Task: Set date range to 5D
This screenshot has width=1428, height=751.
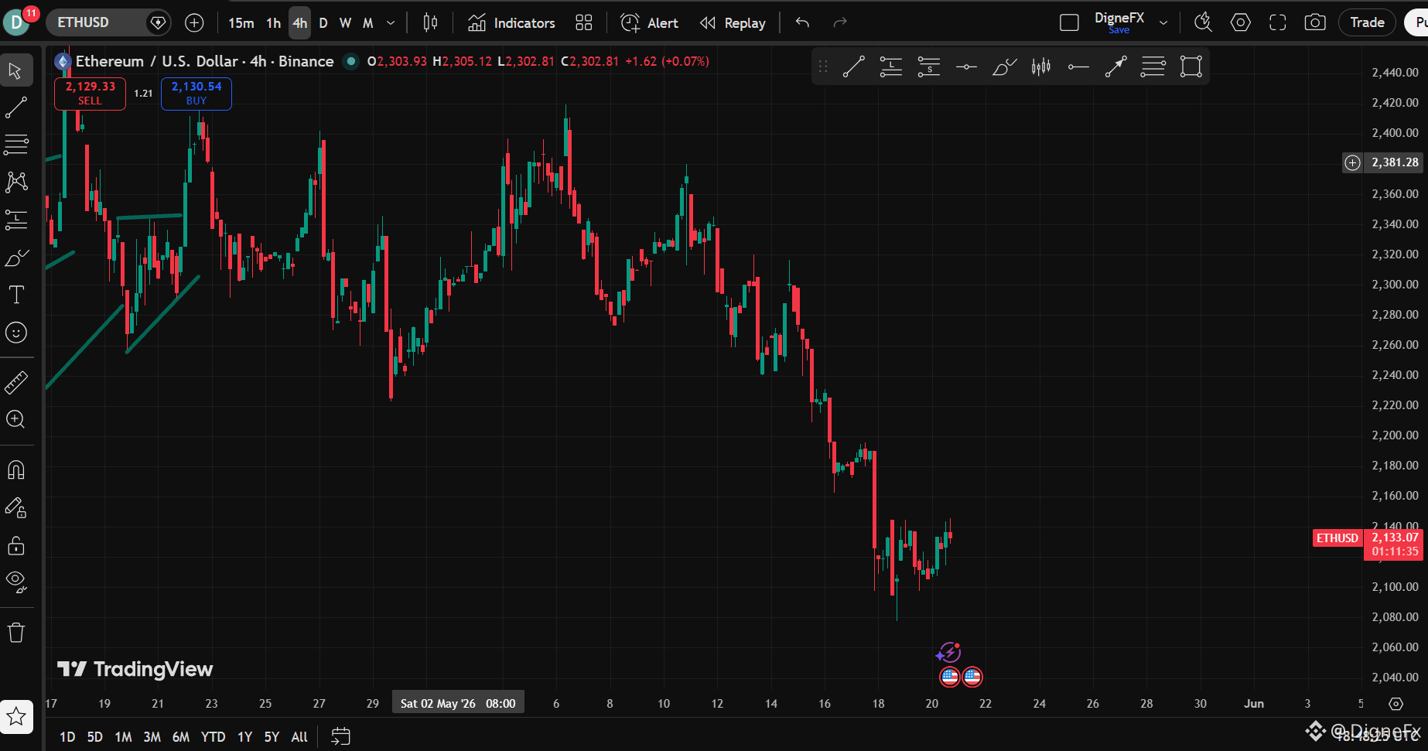Action: tap(94, 737)
